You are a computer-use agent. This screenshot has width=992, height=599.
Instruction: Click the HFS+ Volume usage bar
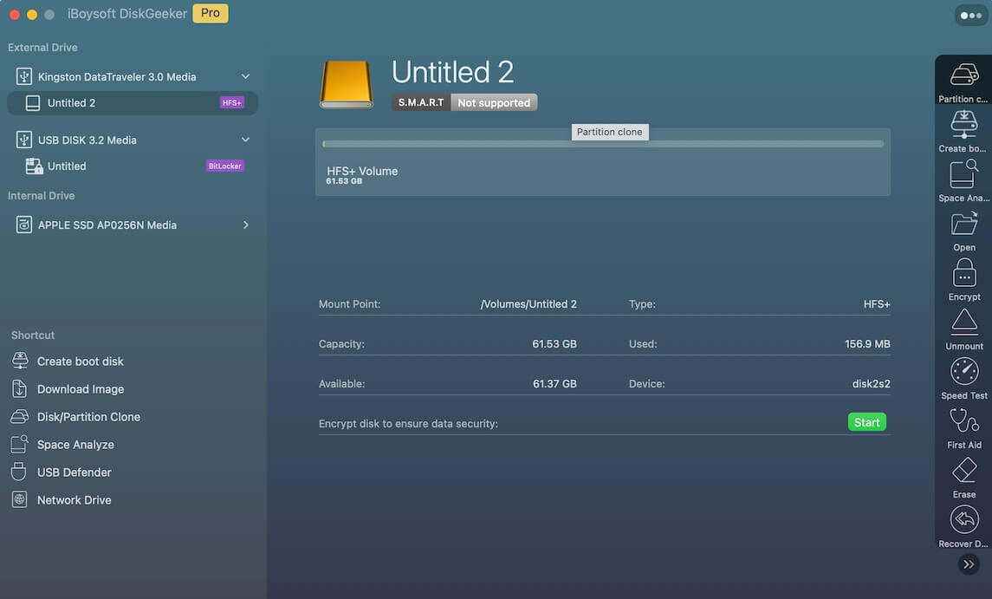pyautogui.click(x=602, y=144)
